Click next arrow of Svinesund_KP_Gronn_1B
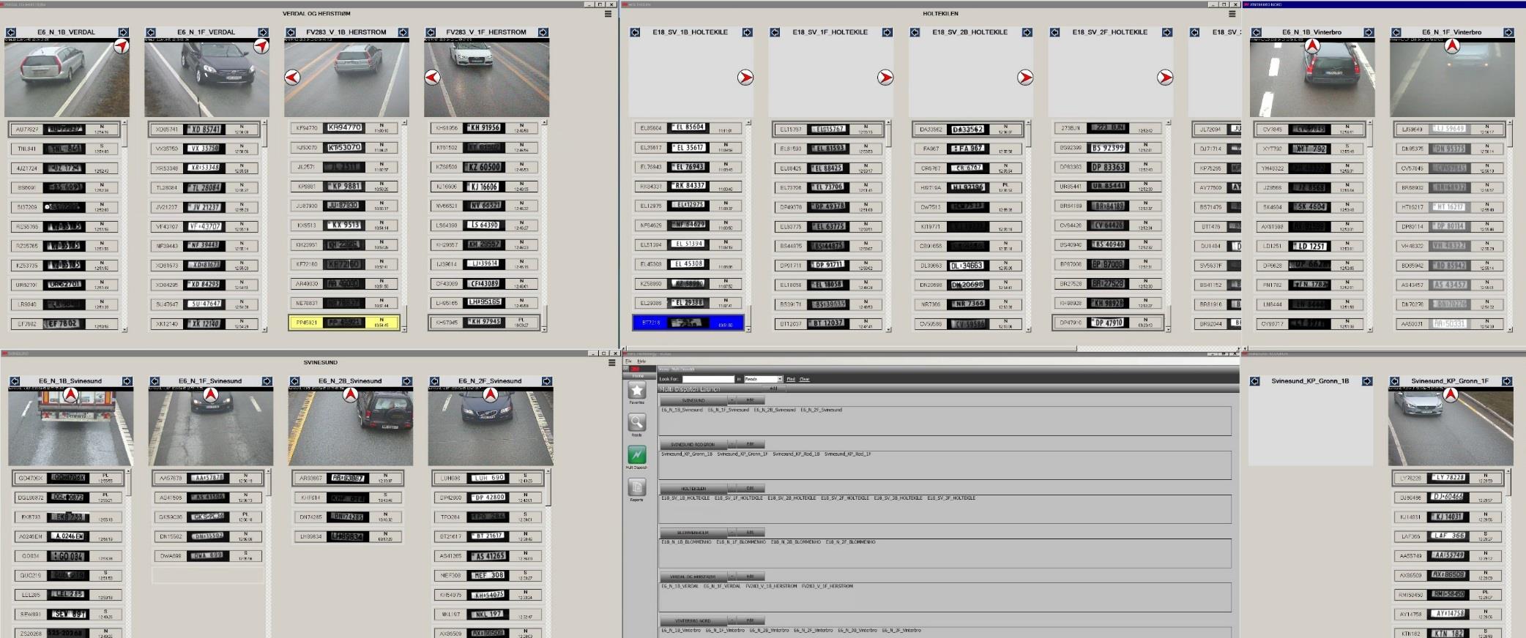1526x638 pixels. point(1366,381)
